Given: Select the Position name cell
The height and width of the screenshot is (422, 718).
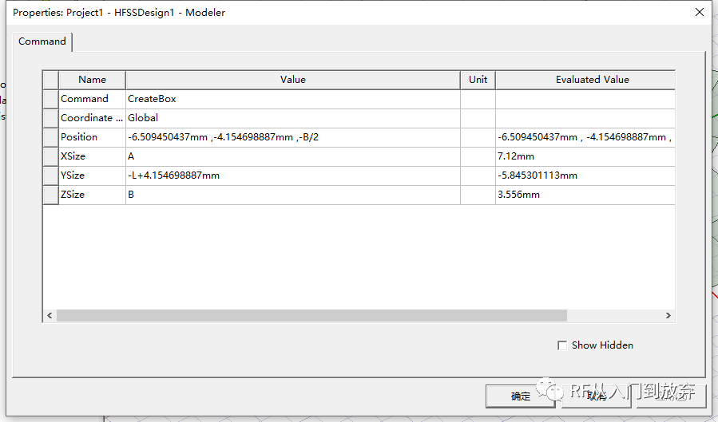Looking at the screenshot, I should pos(92,138).
